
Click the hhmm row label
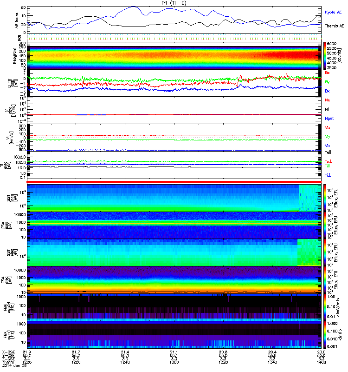7,362
